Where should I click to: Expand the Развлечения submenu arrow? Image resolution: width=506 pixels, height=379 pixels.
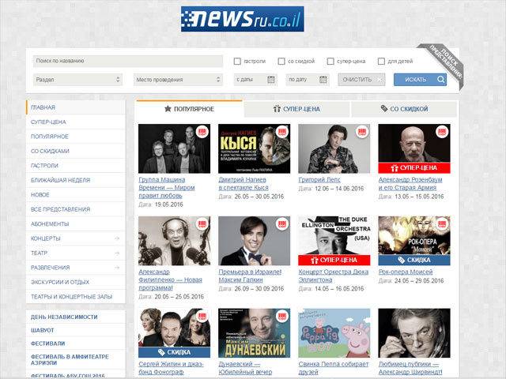[x=117, y=268]
